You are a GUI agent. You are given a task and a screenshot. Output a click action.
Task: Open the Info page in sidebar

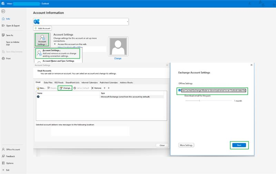click(6, 19)
